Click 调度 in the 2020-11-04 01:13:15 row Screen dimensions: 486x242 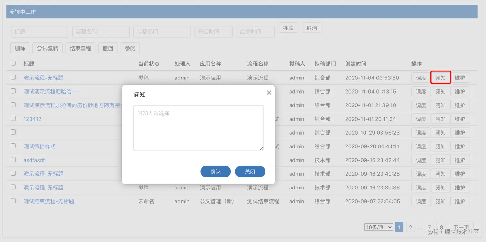[421, 92]
